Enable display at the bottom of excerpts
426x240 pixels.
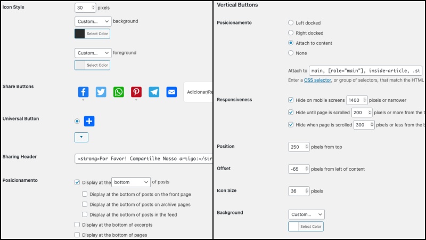pos(77,225)
